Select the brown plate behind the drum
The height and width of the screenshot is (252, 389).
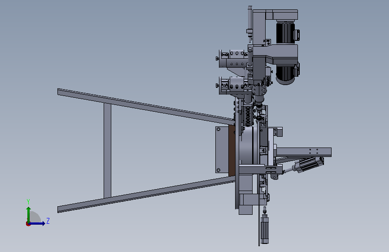(232, 151)
